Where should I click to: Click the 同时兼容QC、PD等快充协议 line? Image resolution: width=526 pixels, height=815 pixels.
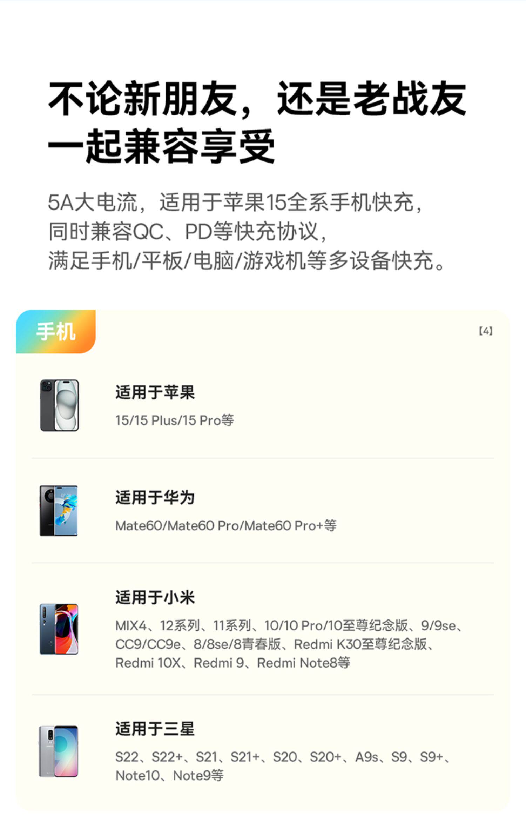(x=188, y=231)
